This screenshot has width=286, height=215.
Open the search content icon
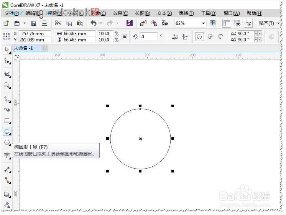pos(129,23)
